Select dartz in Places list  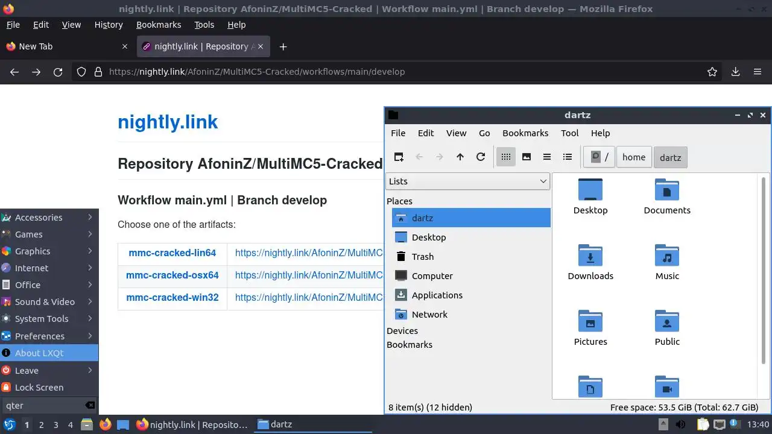pyautogui.click(x=471, y=218)
